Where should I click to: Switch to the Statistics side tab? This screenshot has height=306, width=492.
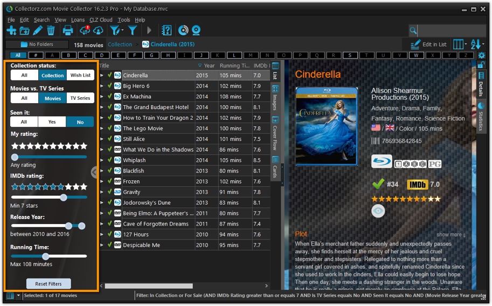tap(481, 117)
